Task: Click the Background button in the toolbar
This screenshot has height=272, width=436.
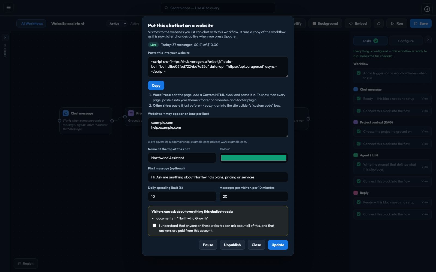Action: [x=325, y=24]
